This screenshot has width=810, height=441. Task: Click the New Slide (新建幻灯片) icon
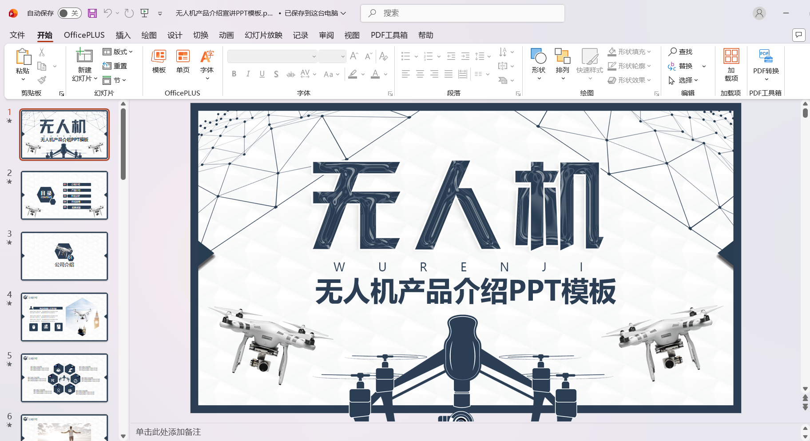[x=84, y=56]
